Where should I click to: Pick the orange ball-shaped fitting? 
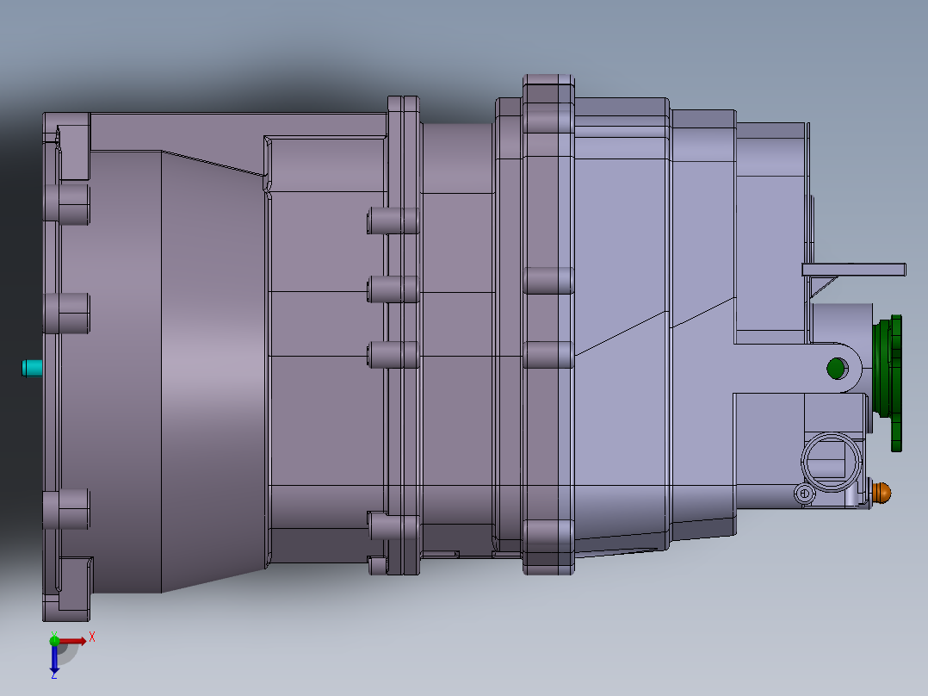[x=881, y=492]
